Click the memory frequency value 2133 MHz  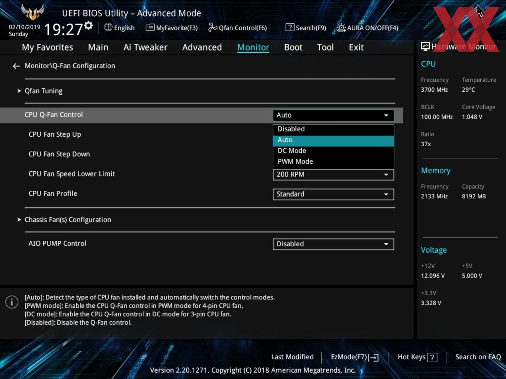point(434,197)
